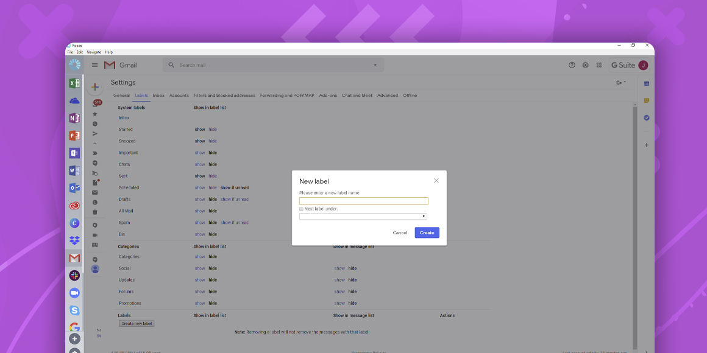Open the input tools dropdown beside Settings

pyautogui.click(x=621, y=82)
